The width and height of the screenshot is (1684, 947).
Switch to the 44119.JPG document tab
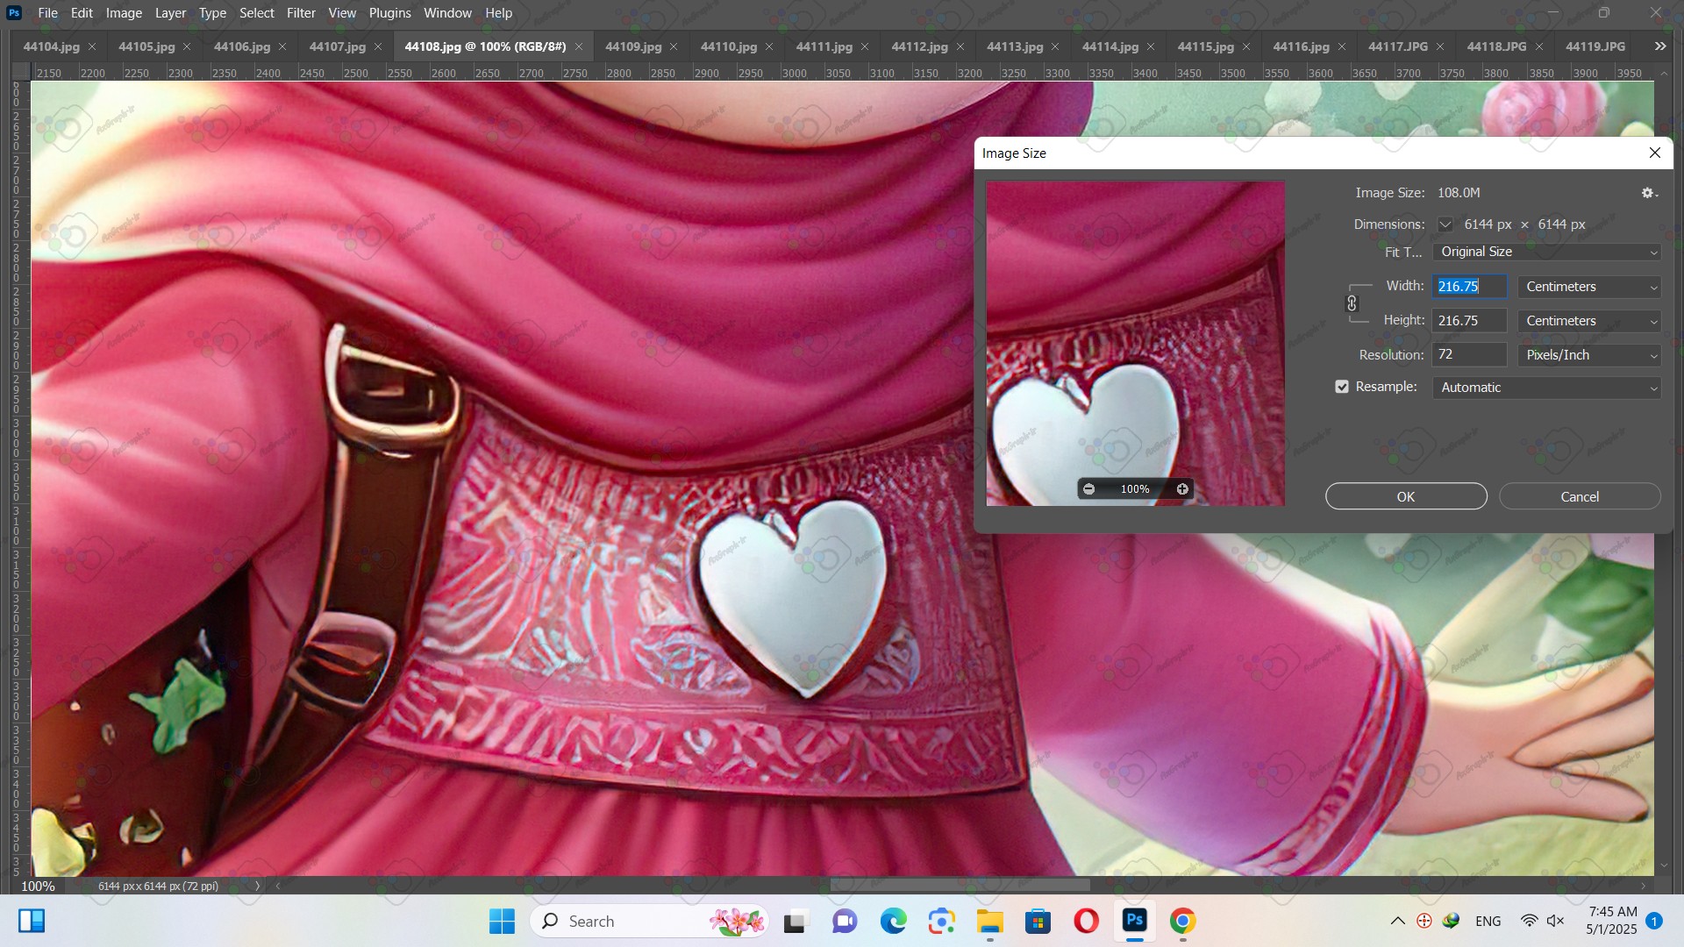1595,46
